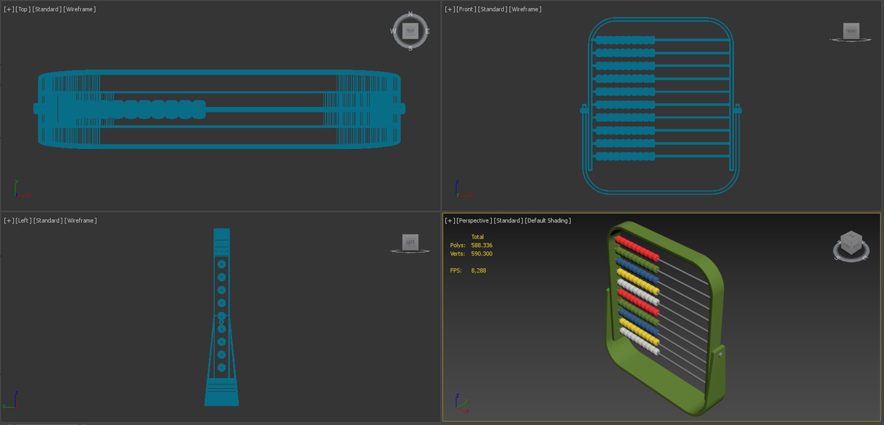Open the [+] menu in Left viewport
Viewport: 884px width, 425px height.
click(x=9, y=221)
